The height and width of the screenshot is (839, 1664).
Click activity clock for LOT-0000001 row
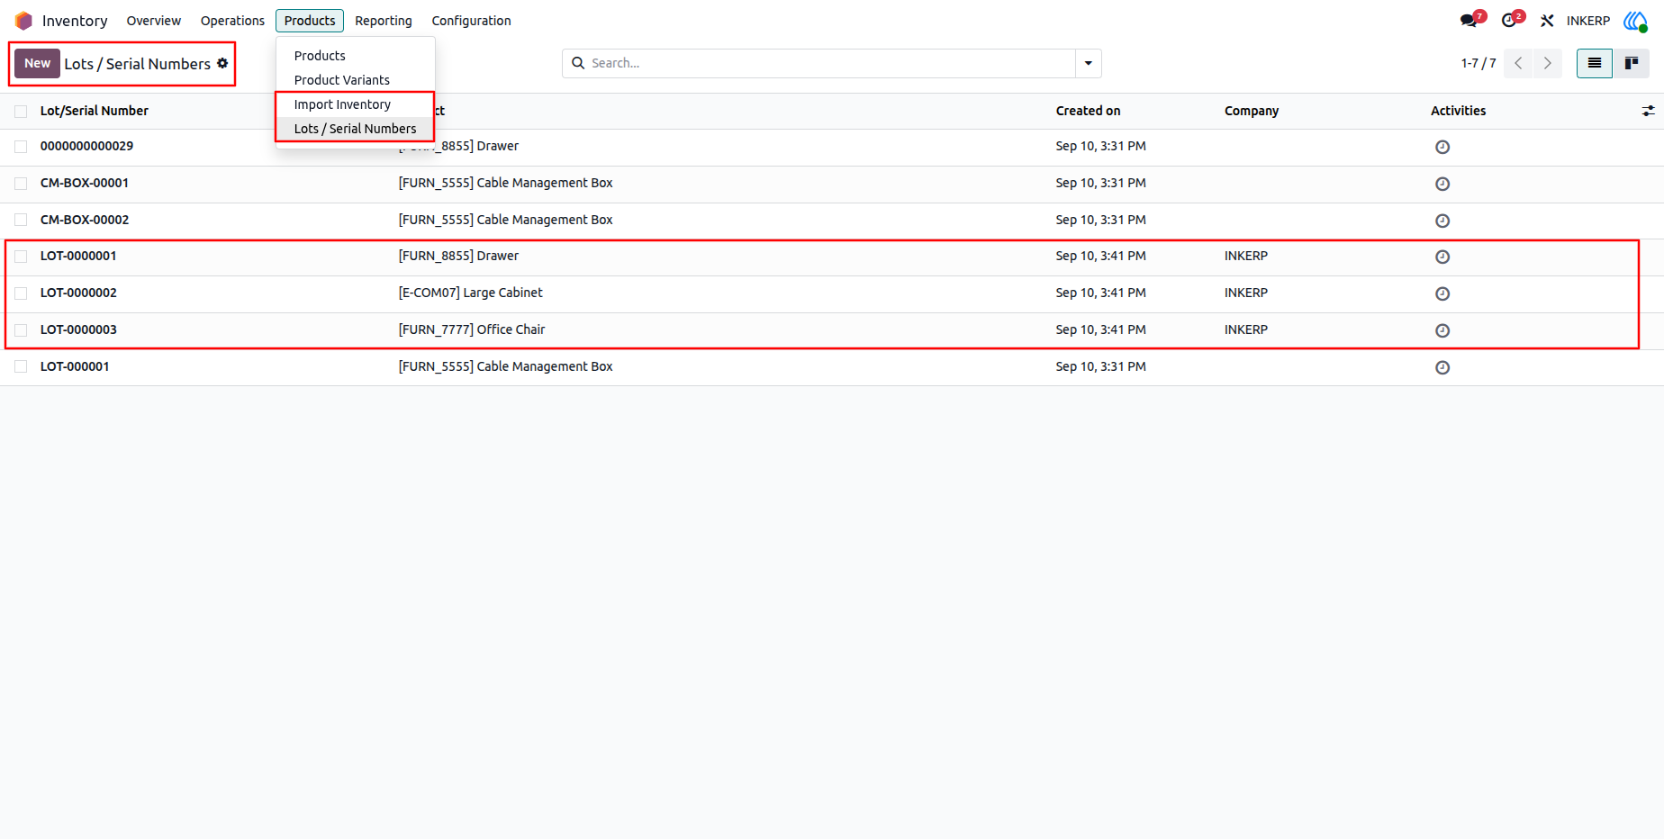1442,257
